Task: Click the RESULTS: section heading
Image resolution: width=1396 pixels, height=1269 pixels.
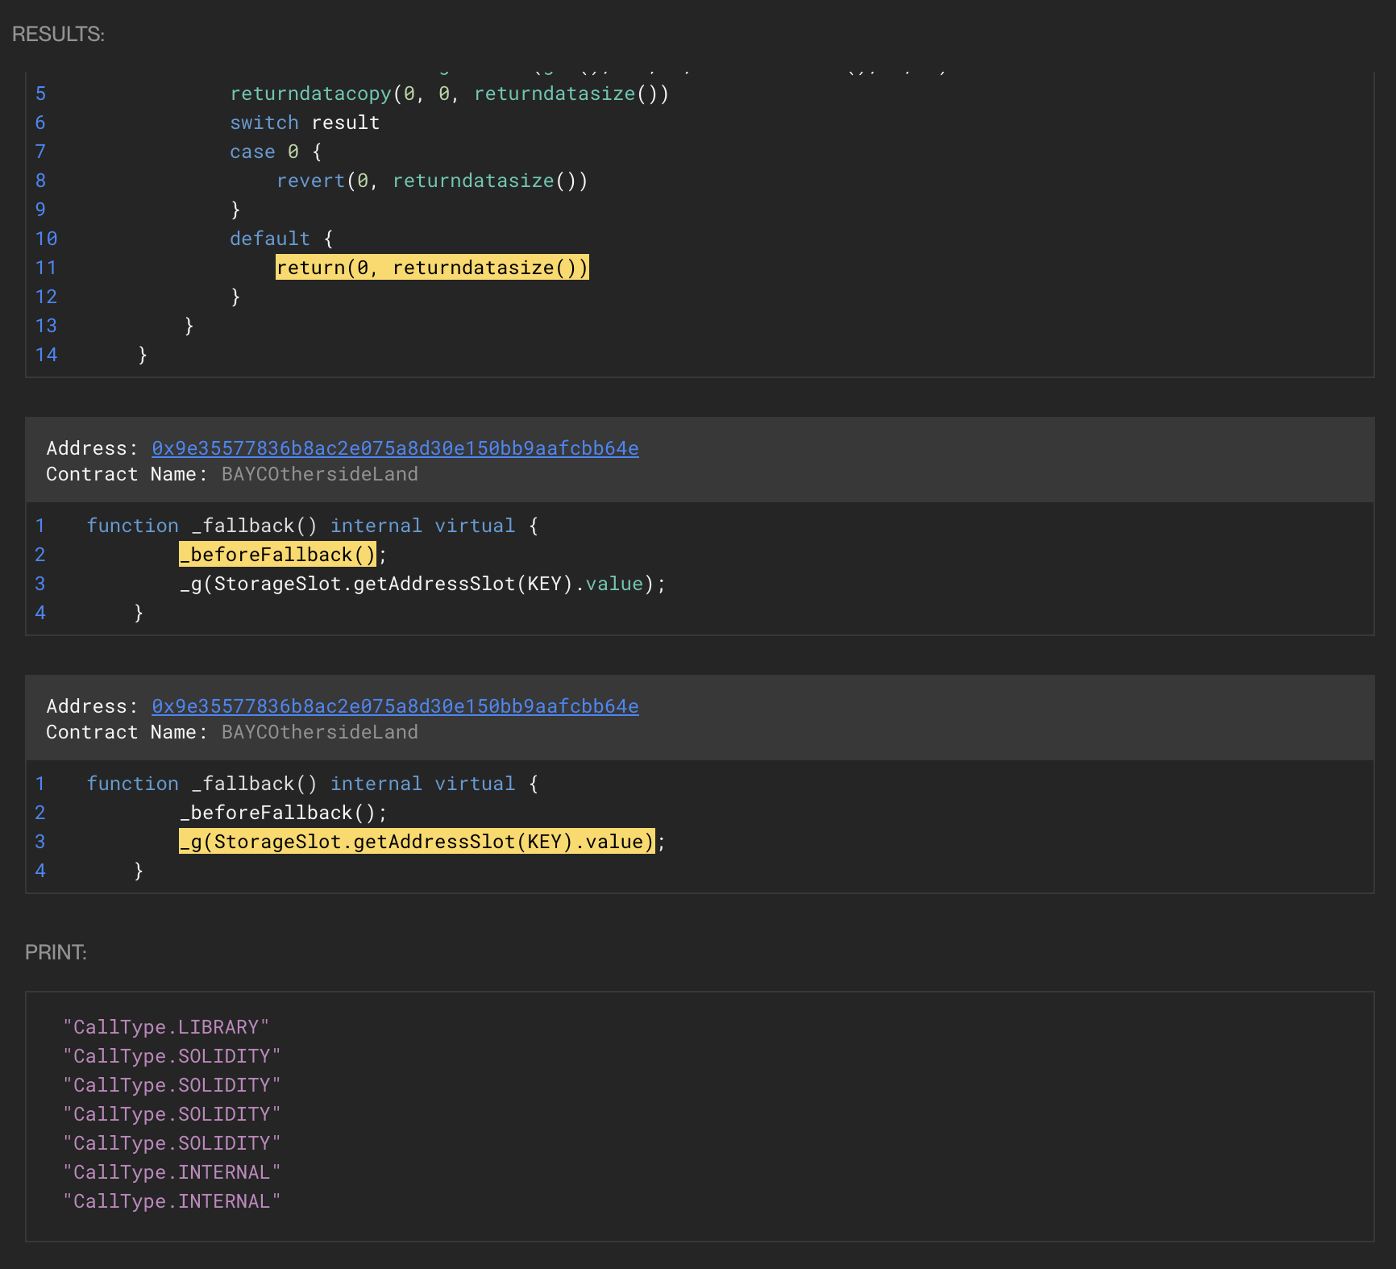Action: click(x=58, y=34)
